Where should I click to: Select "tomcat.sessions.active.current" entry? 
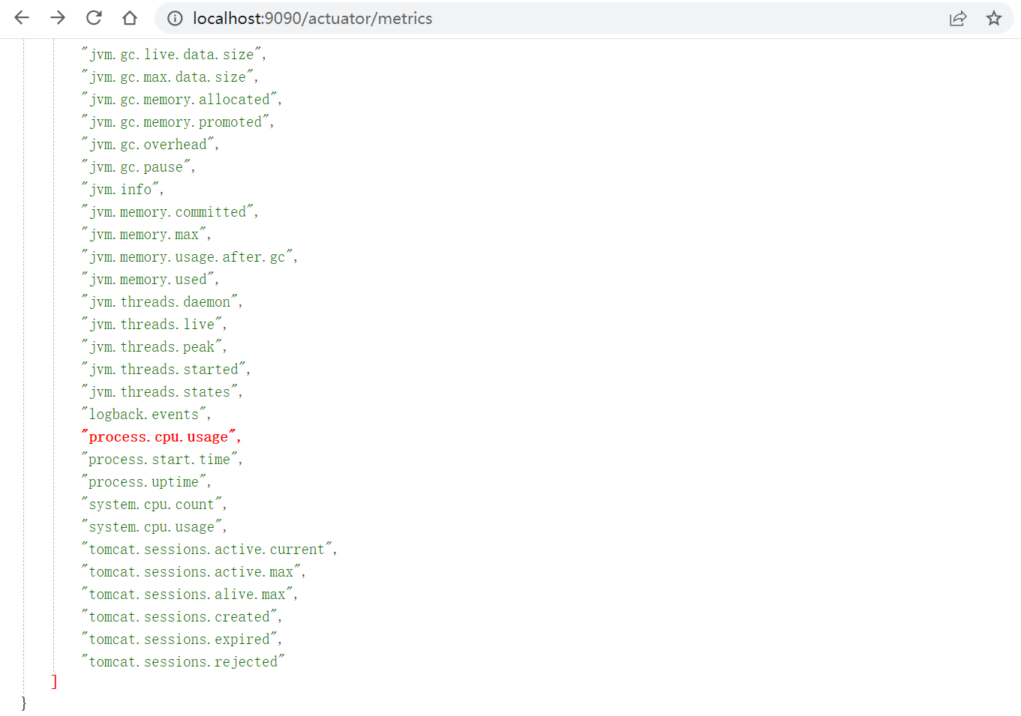pos(206,550)
